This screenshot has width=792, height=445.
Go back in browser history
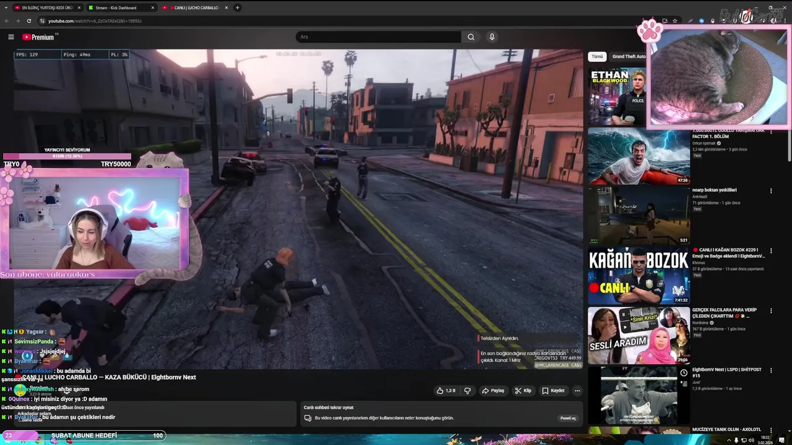click(7, 20)
